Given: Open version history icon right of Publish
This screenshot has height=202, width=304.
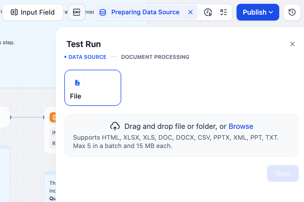Looking at the screenshot, I should point(292,12).
